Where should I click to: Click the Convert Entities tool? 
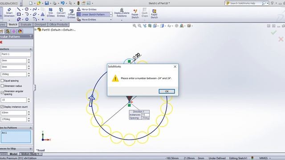(x=61, y=12)
